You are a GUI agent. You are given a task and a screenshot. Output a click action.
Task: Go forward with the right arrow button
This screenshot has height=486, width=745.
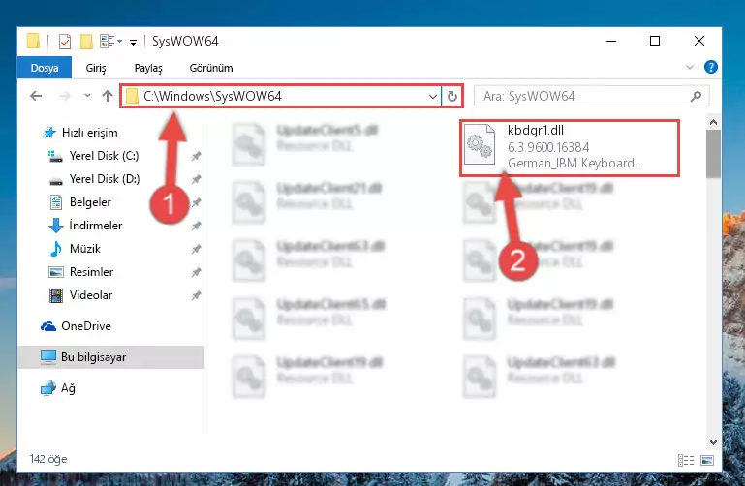click(x=64, y=96)
